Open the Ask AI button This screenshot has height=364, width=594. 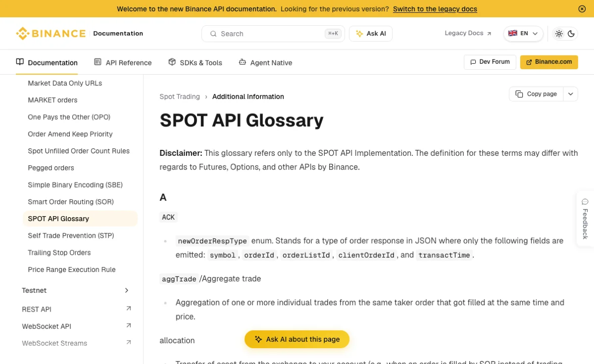pos(371,34)
